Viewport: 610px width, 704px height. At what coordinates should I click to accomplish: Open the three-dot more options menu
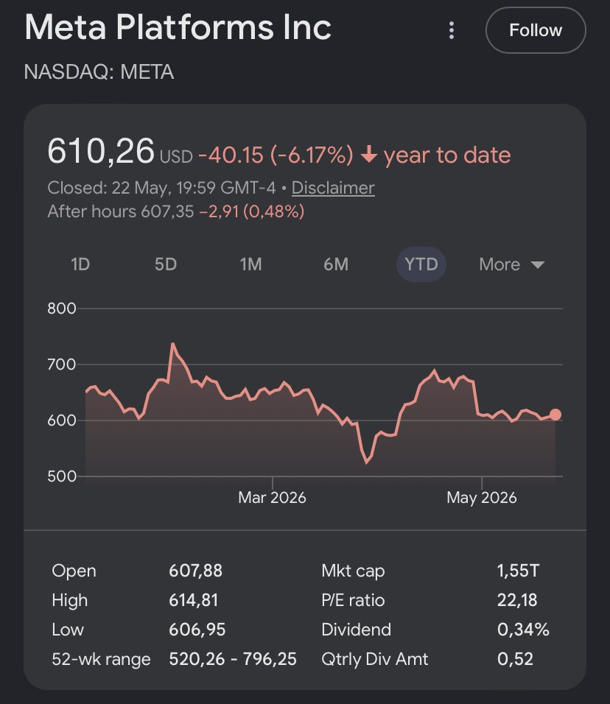click(x=452, y=30)
